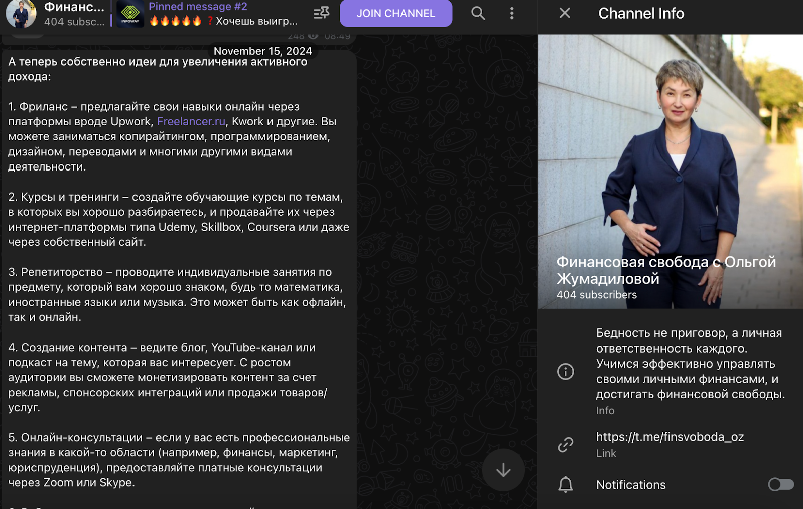This screenshot has width=803, height=509.
Task: Click the channel title 'Финанс...' in header
Action: pos(74,7)
